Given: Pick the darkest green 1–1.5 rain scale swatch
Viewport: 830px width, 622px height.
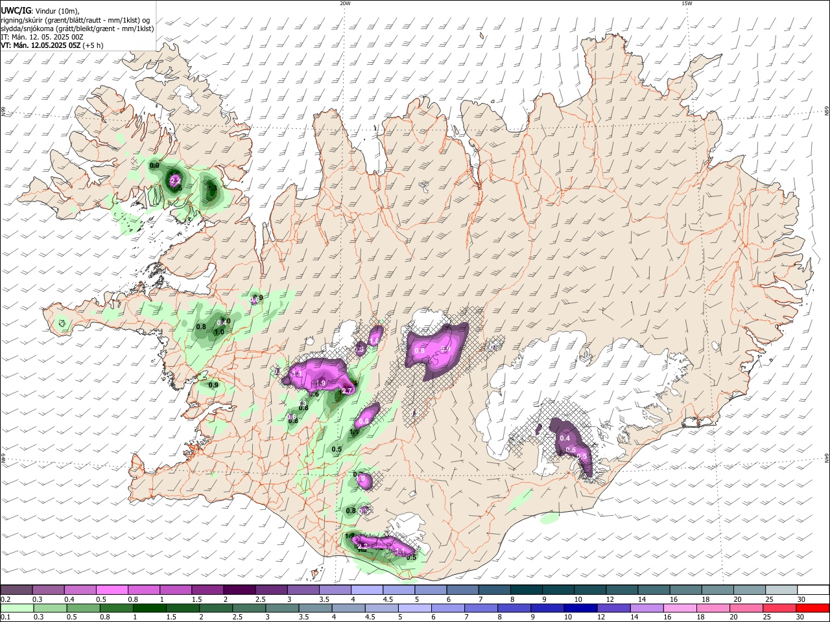Looking at the screenshot, I should click(149, 608).
